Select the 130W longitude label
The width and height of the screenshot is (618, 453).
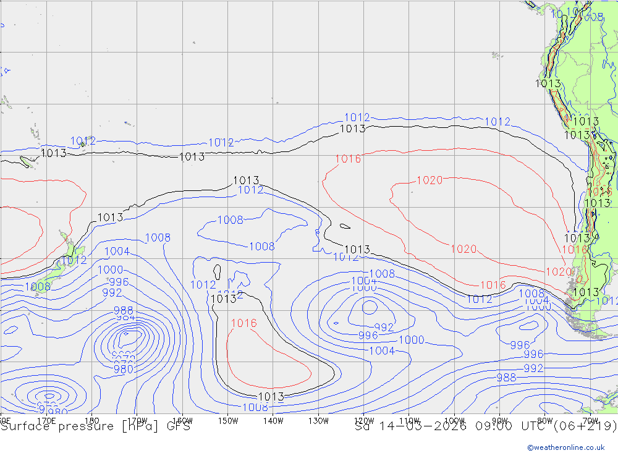pos(318,421)
